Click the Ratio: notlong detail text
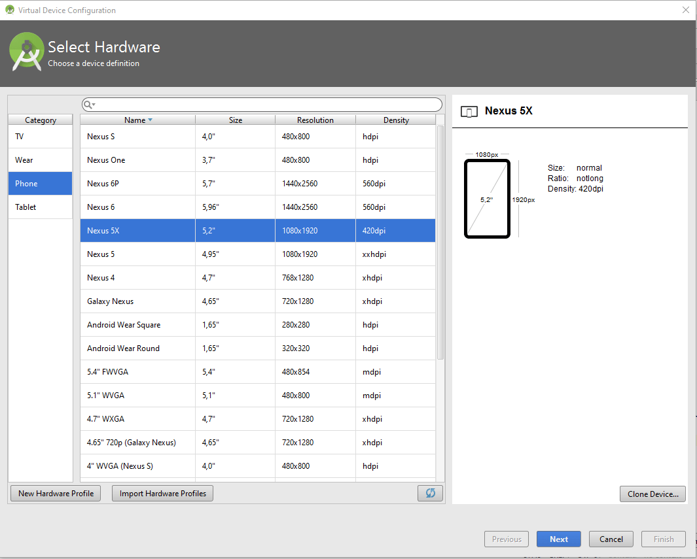Image resolution: width=697 pixels, height=559 pixels. (x=575, y=178)
